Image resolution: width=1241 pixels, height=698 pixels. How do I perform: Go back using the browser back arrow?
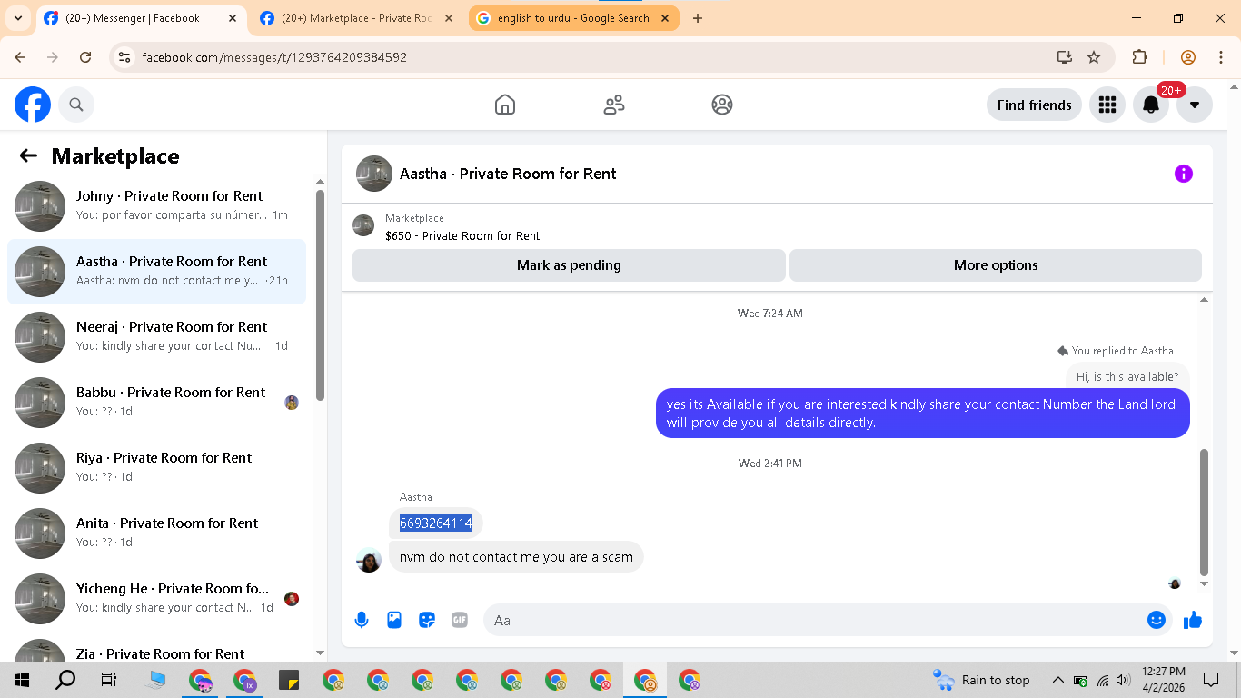21,57
